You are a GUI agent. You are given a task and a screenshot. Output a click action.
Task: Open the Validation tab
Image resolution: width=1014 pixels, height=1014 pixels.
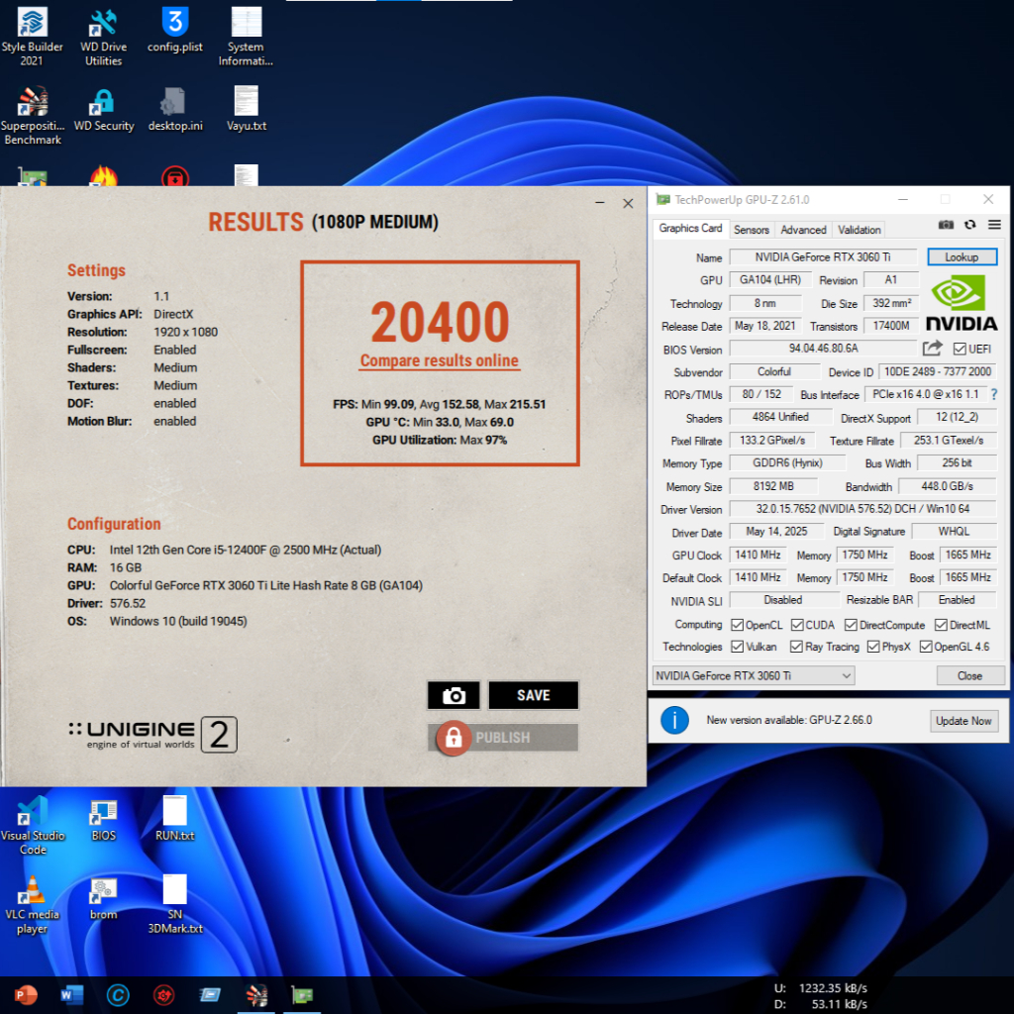point(859,230)
